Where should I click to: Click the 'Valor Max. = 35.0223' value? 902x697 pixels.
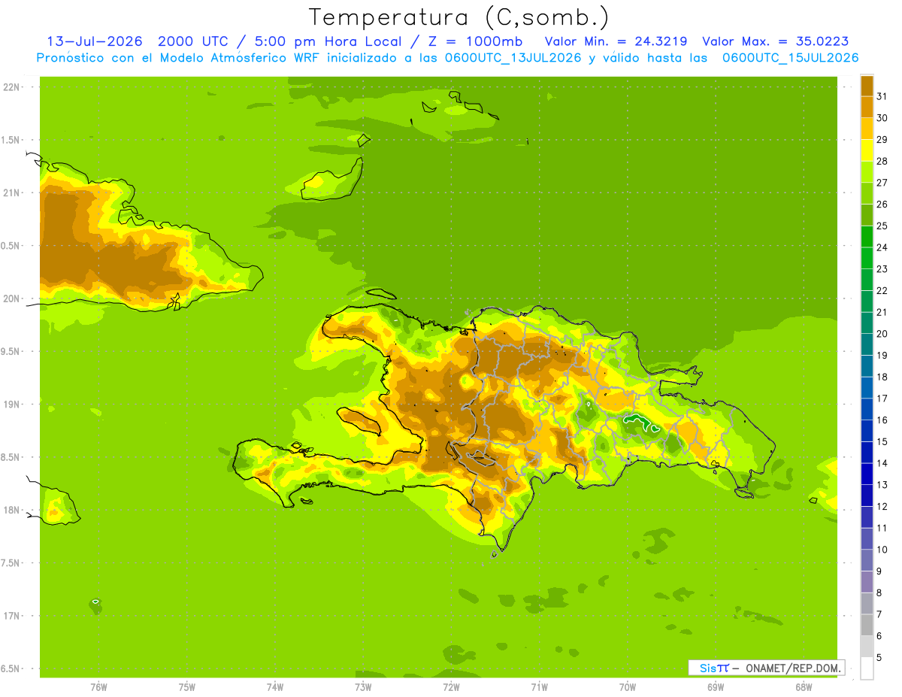(776, 41)
